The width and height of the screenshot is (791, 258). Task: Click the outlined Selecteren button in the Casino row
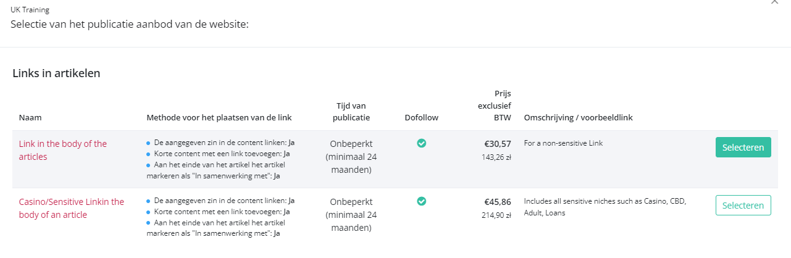pos(743,205)
